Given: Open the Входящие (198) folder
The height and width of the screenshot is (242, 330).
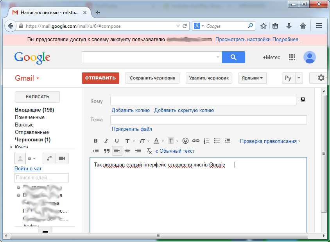Looking at the screenshot, I should [34, 110].
